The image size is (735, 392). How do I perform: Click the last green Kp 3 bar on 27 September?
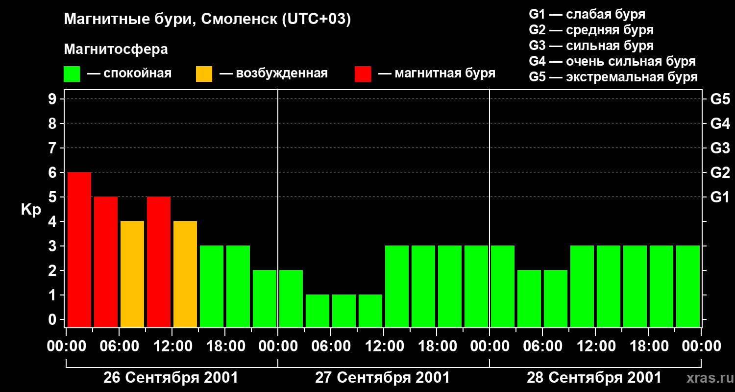tap(476, 286)
